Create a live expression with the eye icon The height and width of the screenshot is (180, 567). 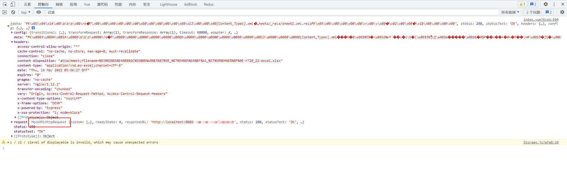[x=39, y=12]
